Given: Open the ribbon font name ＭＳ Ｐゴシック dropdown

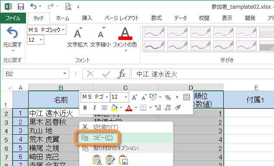Looking at the screenshot, I should pos(63,30).
